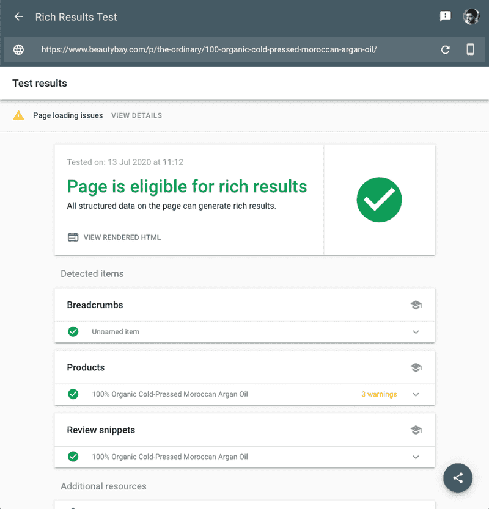This screenshot has width=489, height=509.
Task: Expand Products Argan Oil item chevron
Action: pos(416,394)
